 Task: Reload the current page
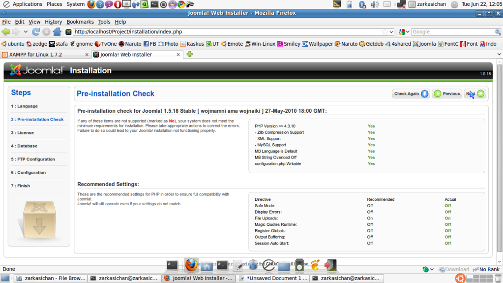point(36,32)
